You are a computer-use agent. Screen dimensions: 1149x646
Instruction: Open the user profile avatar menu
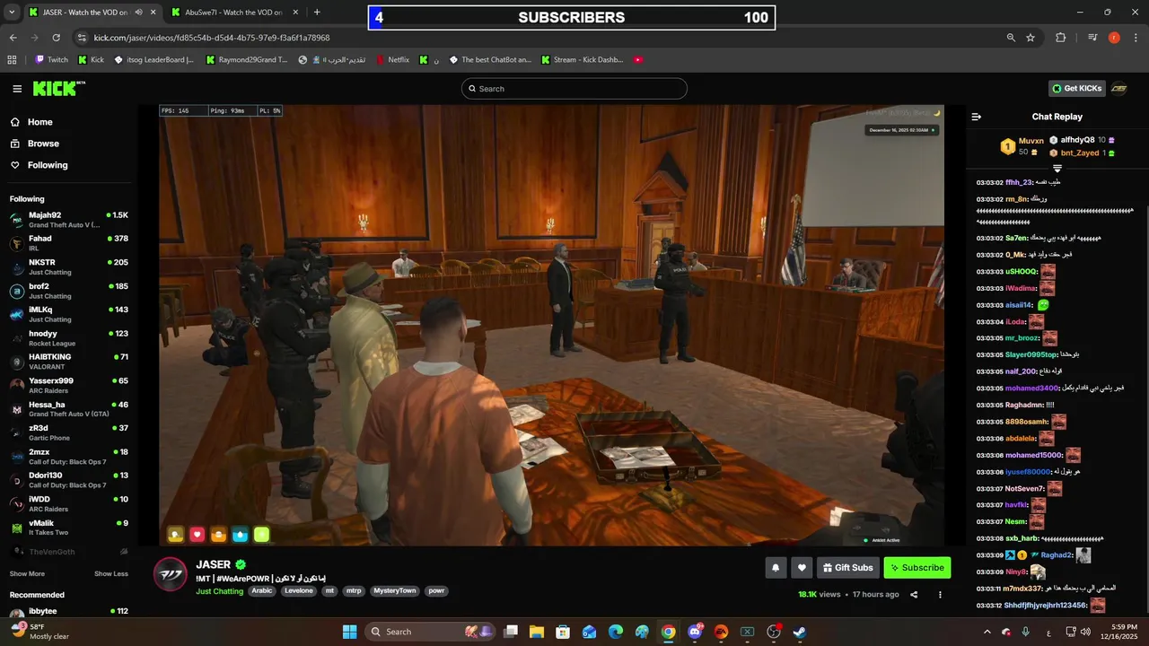1119,88
